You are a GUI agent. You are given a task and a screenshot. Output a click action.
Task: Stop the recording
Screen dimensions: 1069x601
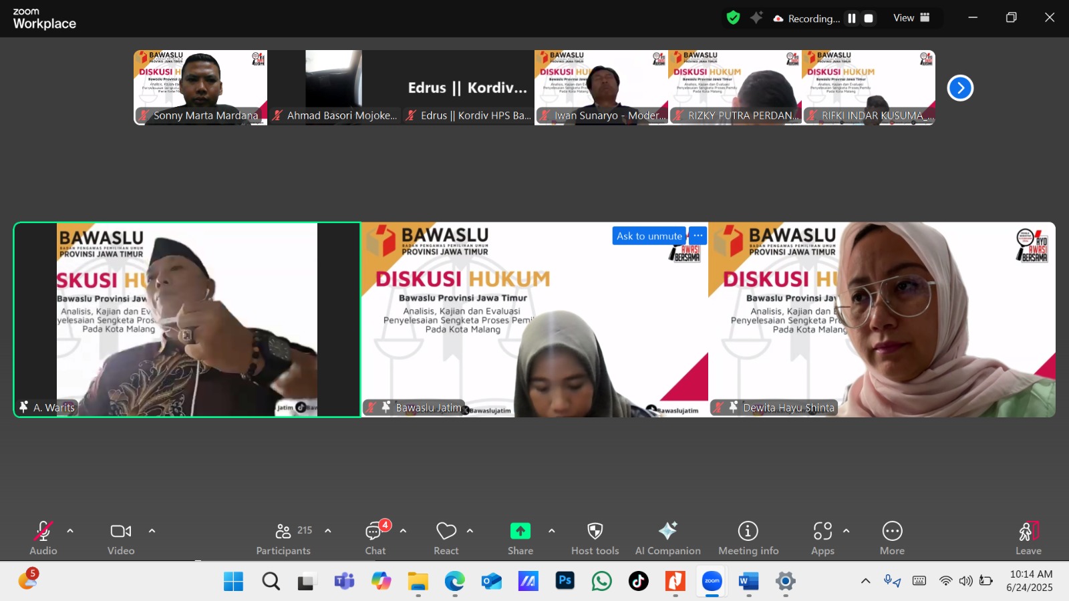869,19
